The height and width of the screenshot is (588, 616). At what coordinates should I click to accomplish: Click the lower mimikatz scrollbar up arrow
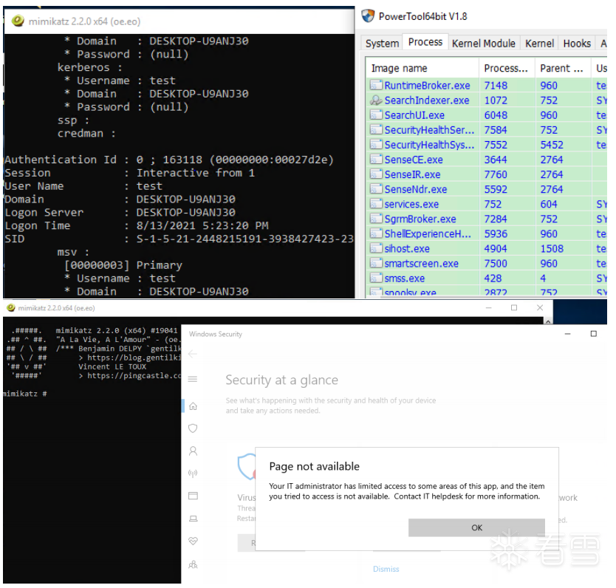coord(547,321)
